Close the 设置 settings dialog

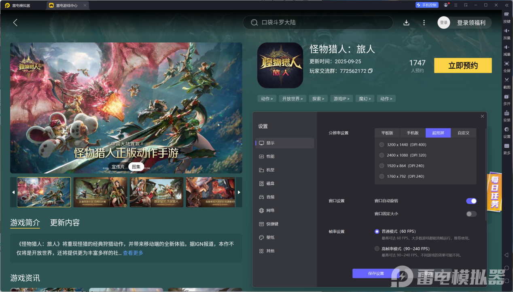(x=482, y=116)
